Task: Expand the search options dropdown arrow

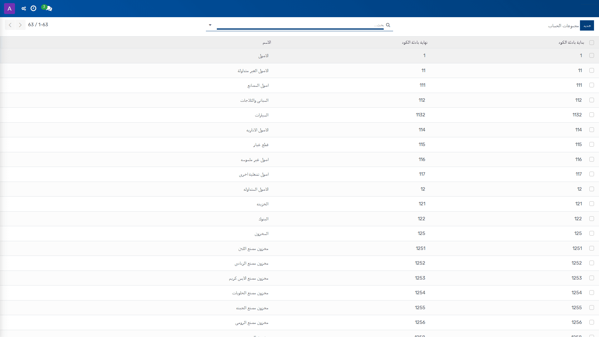Action: pyautogui.click(x=210, y=25)
